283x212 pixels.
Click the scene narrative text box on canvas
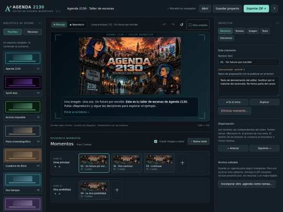130,107
